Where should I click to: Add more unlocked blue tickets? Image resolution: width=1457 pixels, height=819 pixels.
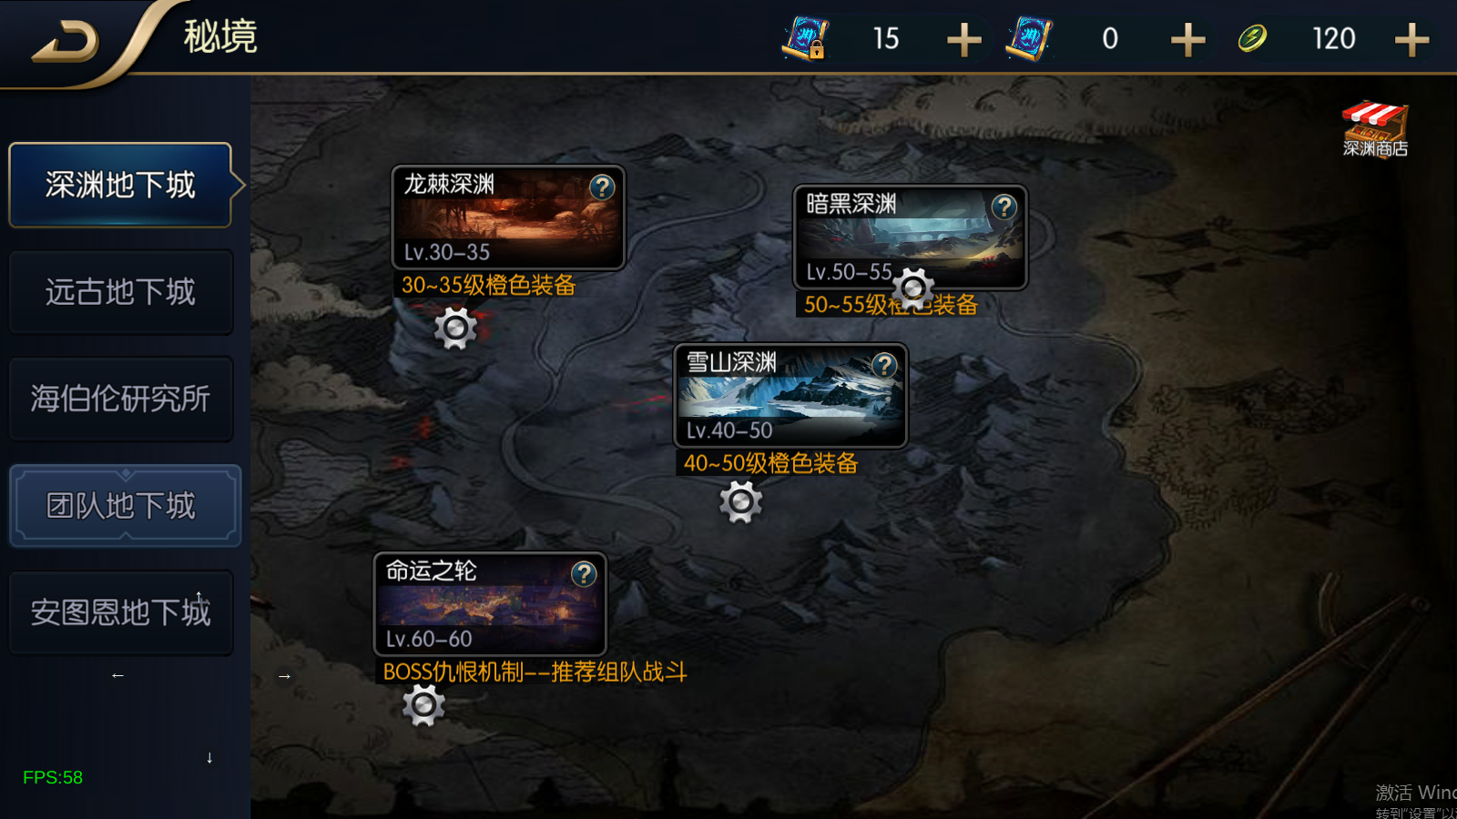point(1188,39)
